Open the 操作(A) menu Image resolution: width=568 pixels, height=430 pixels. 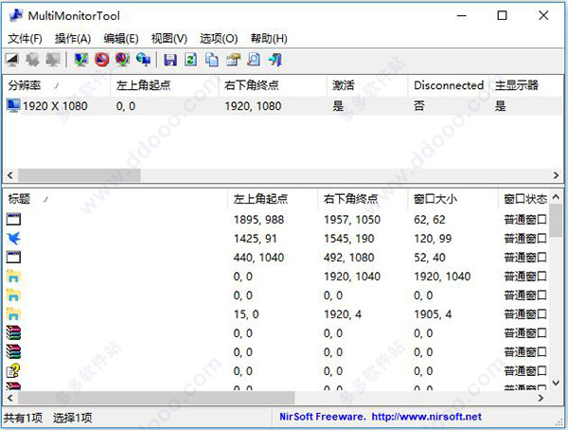coord(73,39)
